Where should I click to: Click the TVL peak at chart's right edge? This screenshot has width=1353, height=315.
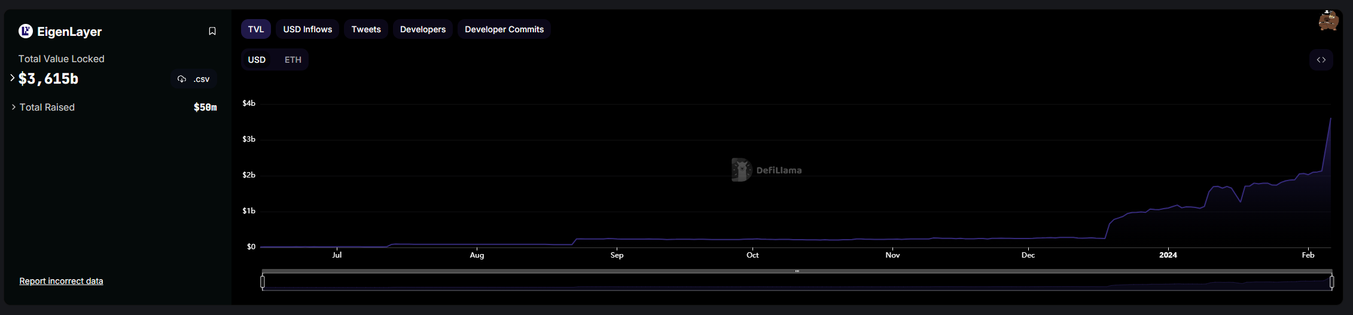(x=1330, y=118)
